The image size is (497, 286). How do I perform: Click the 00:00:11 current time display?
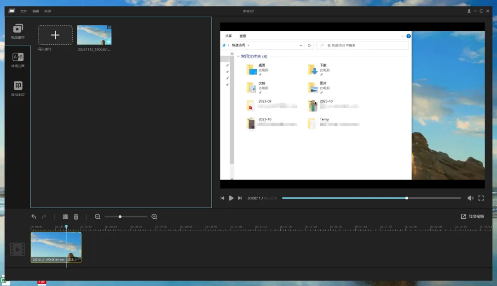[x=254, y=198]
